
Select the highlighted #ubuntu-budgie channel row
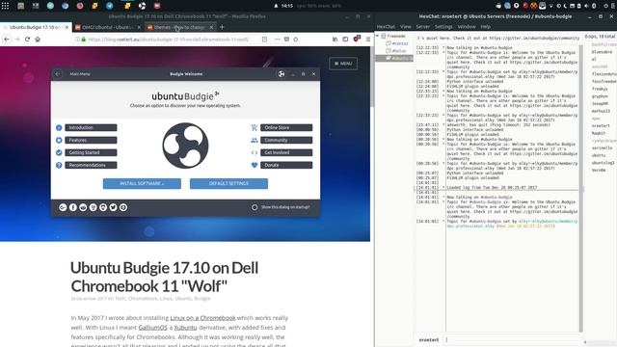click(394, 58)
